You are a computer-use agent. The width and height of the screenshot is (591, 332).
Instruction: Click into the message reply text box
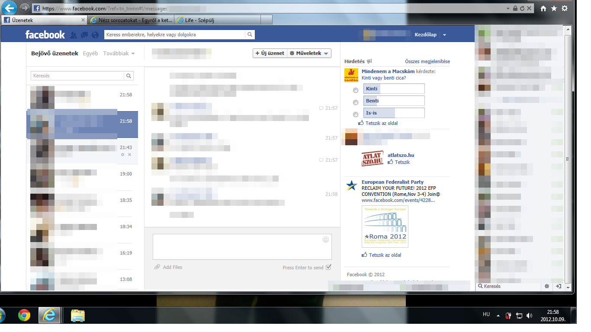coord(242,247)
